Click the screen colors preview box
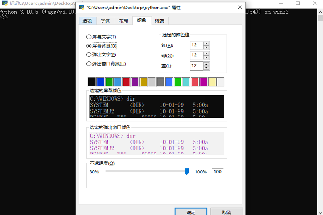Viewport: 323px width, 215px height. click(x=157, y=106)
